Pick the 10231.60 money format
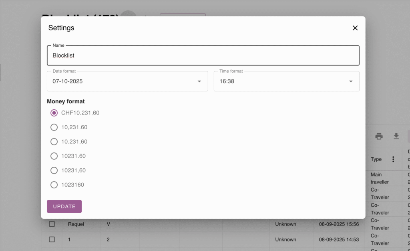This screenshot has height=251, width=410. coord(54,156)
